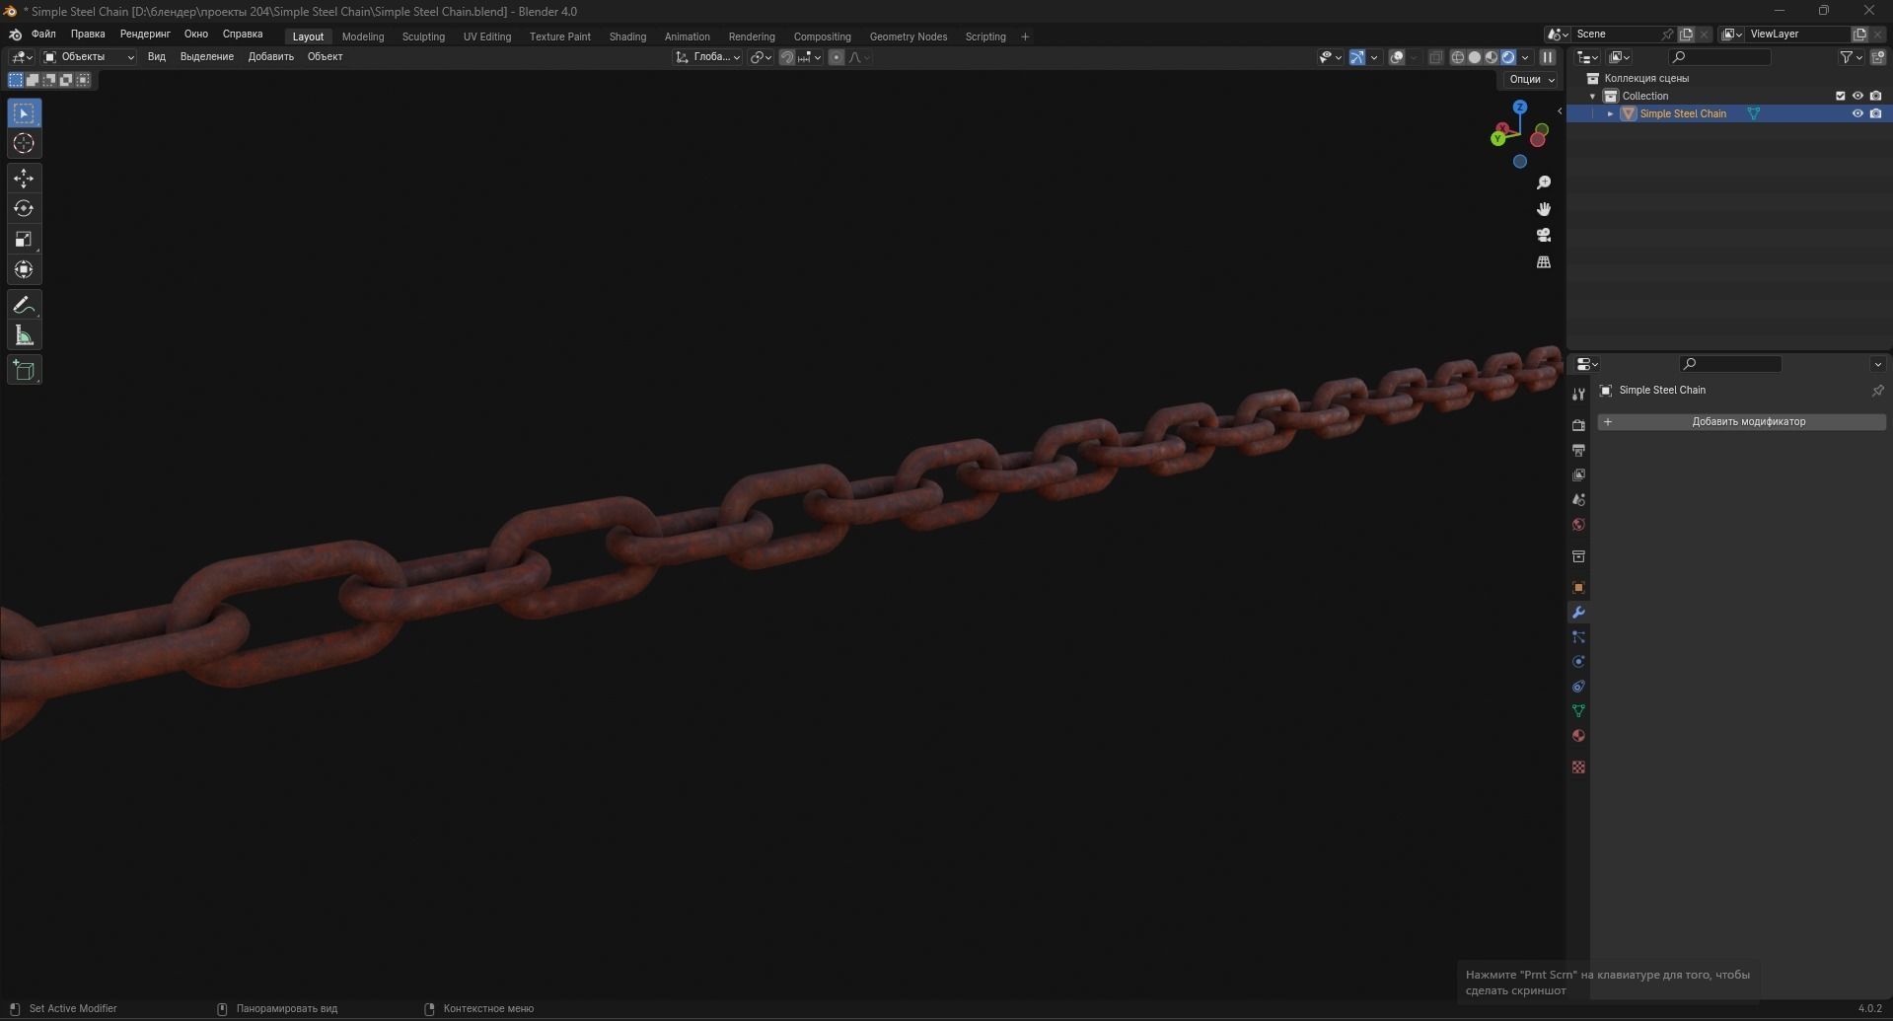Open the Рендеринг menu
Screen dimensions: 1893x1021
point(145,34)
